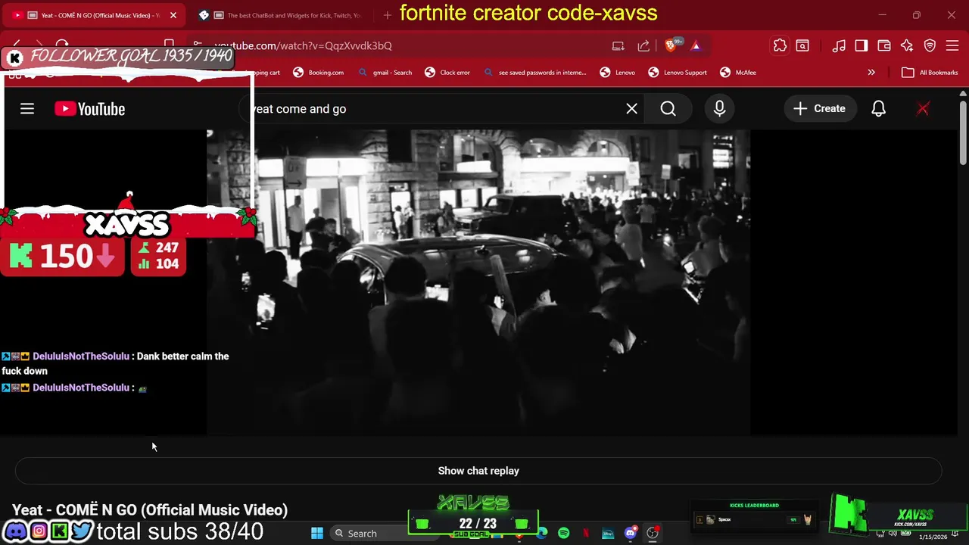Click the video title Yeat - COMË N GO

pyautogui.click(x=150, y=510)
